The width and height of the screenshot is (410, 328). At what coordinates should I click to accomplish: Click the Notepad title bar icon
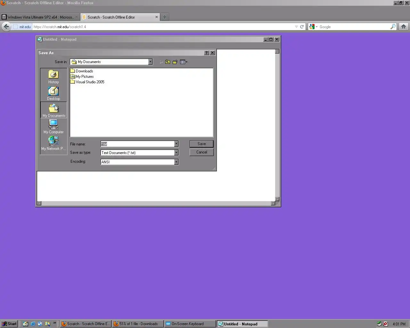point(39,39)
